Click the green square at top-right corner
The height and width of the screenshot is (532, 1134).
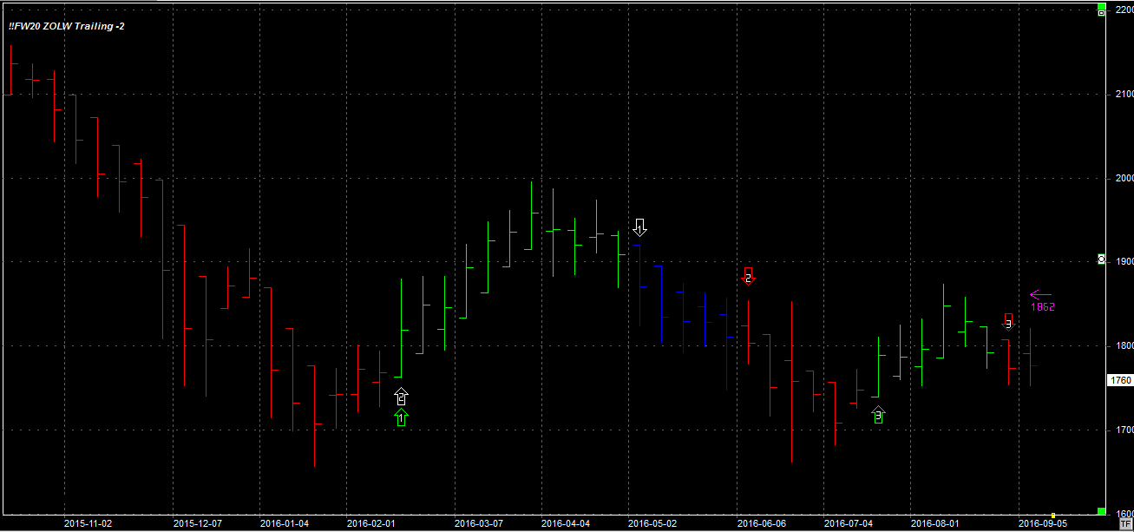point(1101,6)
